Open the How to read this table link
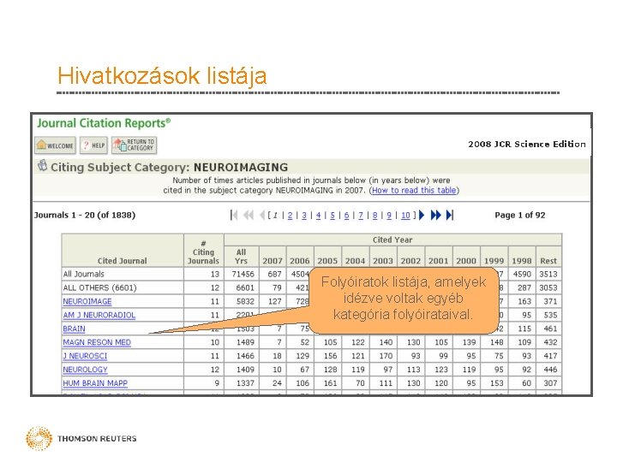This screenshot has width=617, height=462. pyautogui.click(x=414, y=191)
